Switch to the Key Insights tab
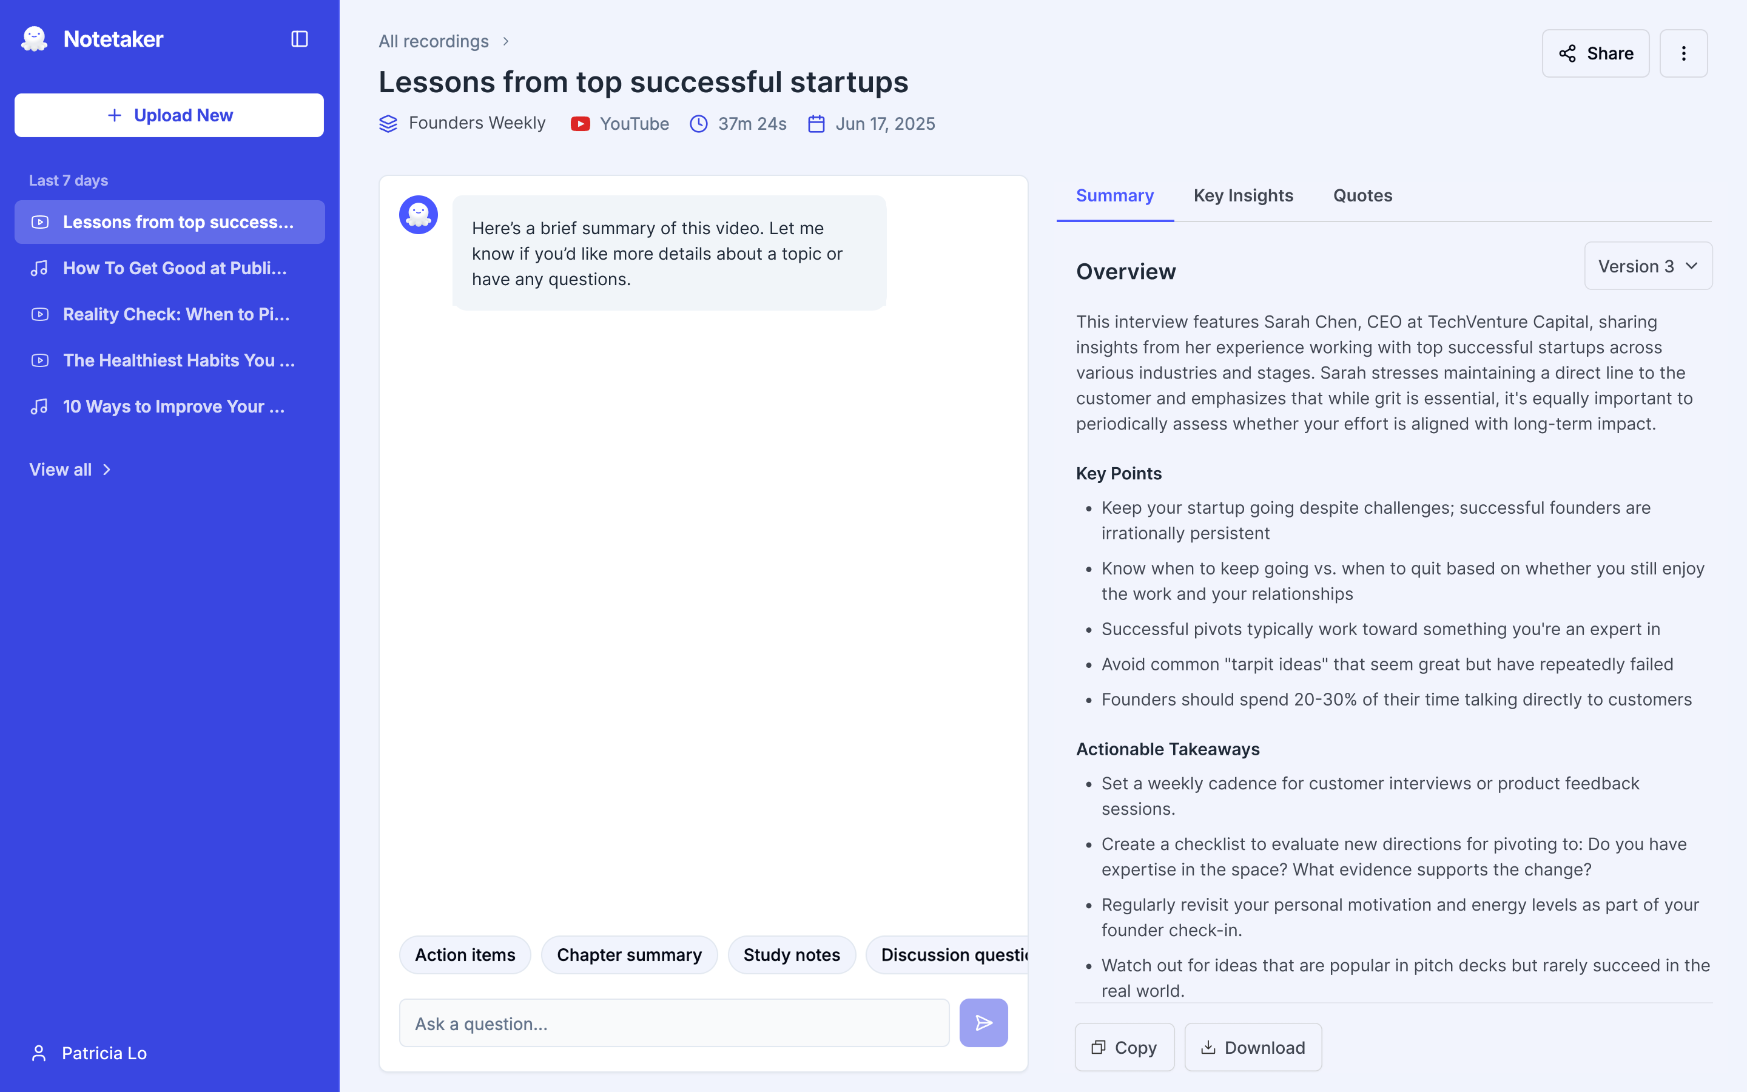The width and height of the screenshot is (1747, 1092). [1243, 195]
